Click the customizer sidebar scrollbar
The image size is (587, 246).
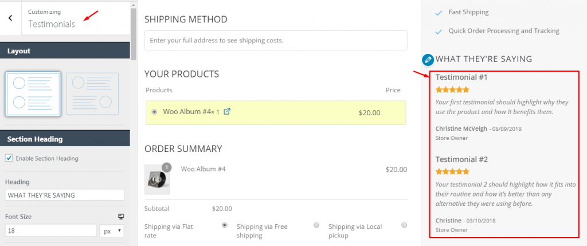pos(133,34)
